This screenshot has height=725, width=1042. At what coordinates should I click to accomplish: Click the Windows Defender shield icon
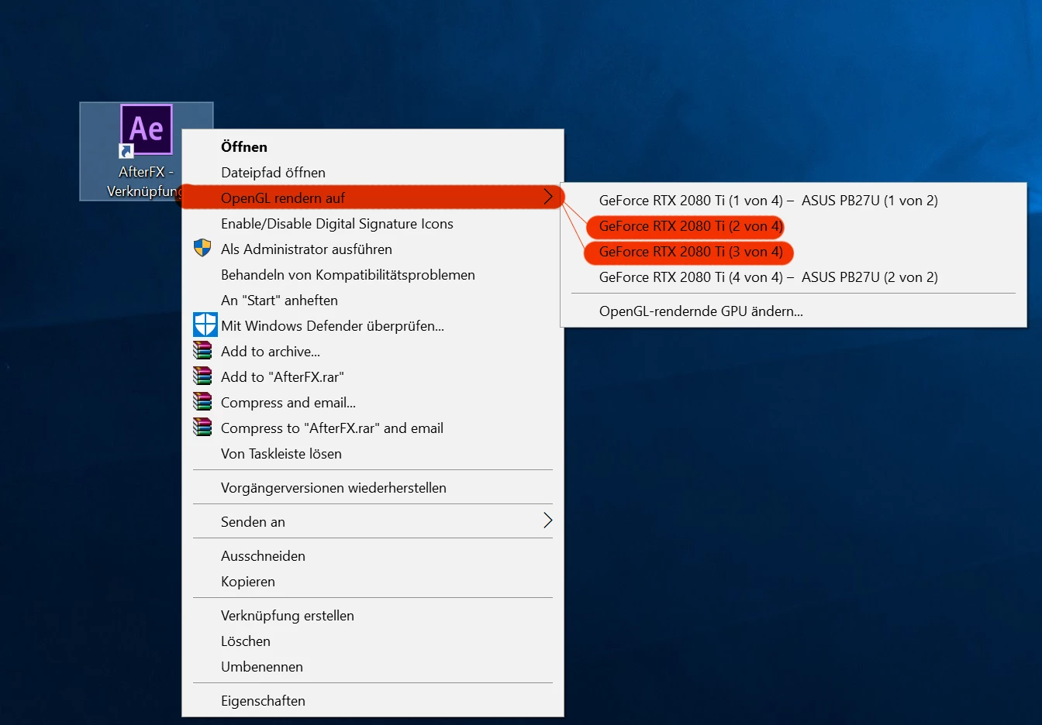(x=205, y=325)
